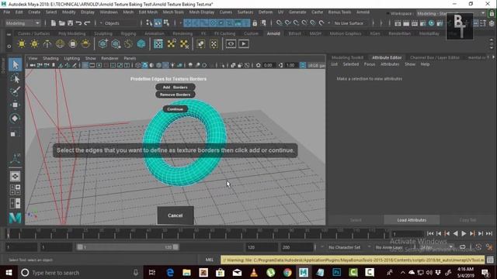Click the Continue button
This screenshot has width=497, height=279.
(176, 109)
